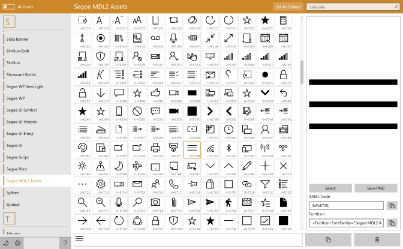This screenshot has height=249, width=403.
Task: Pick the three-dots more glyph U+E712
Action: coord(83,186)
